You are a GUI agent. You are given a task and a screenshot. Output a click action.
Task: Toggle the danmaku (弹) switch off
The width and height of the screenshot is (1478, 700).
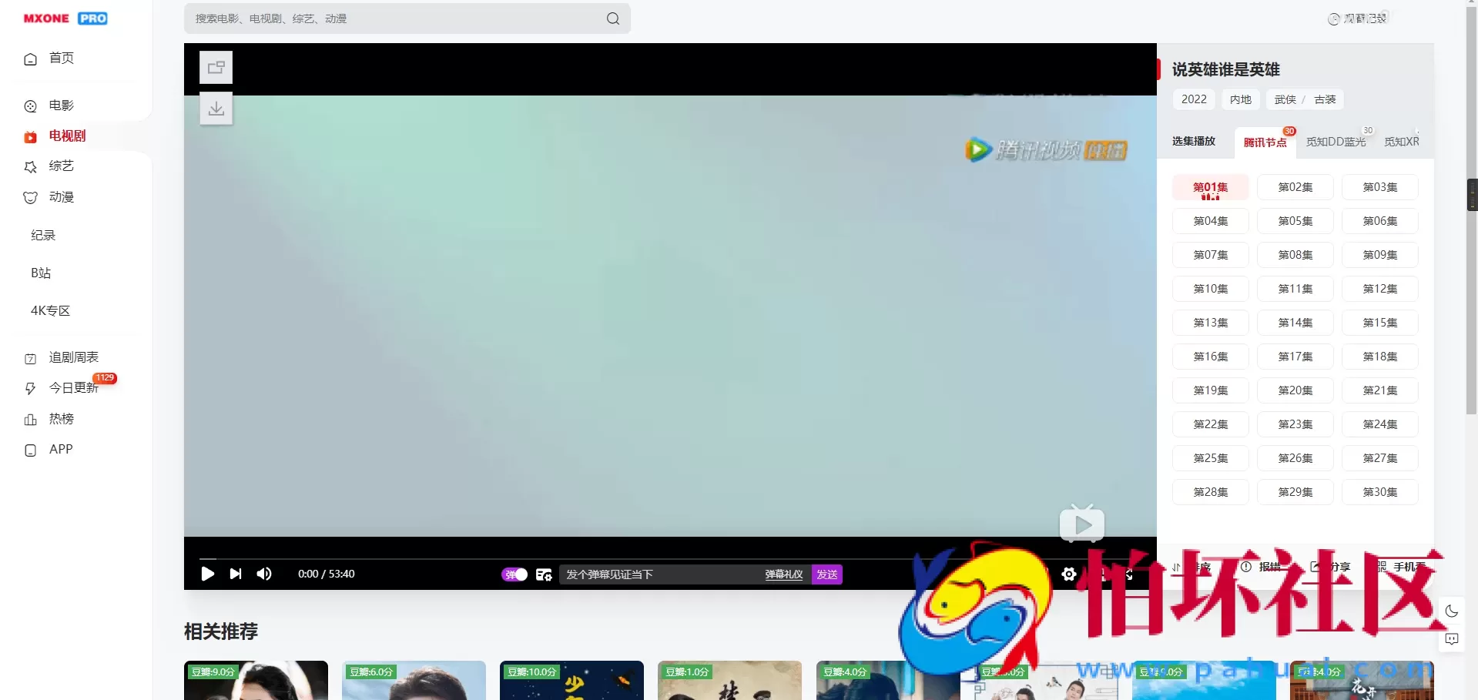click(x=514, y=574)
